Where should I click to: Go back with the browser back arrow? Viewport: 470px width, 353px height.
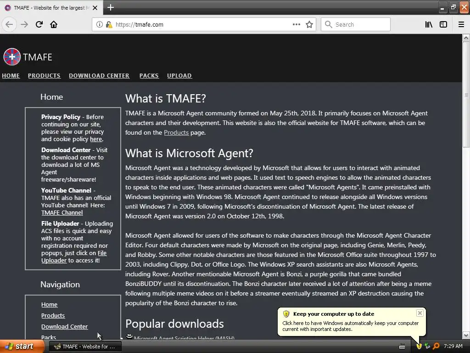click(x=9, y=24)
